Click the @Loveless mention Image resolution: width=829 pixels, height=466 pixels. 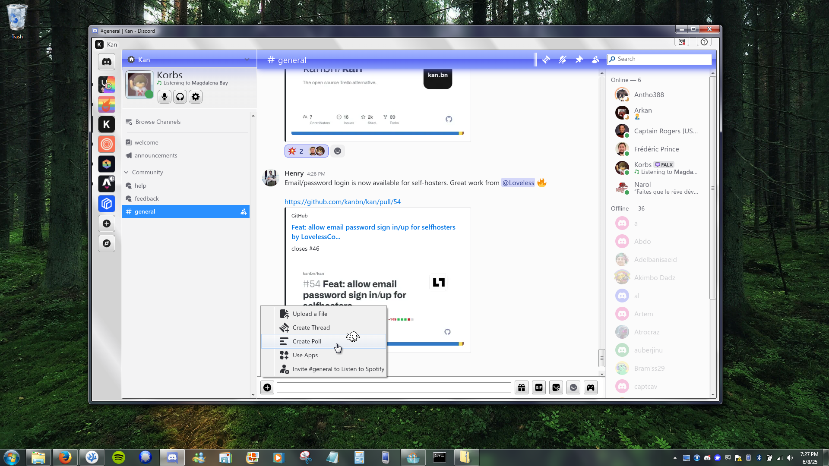518,183
